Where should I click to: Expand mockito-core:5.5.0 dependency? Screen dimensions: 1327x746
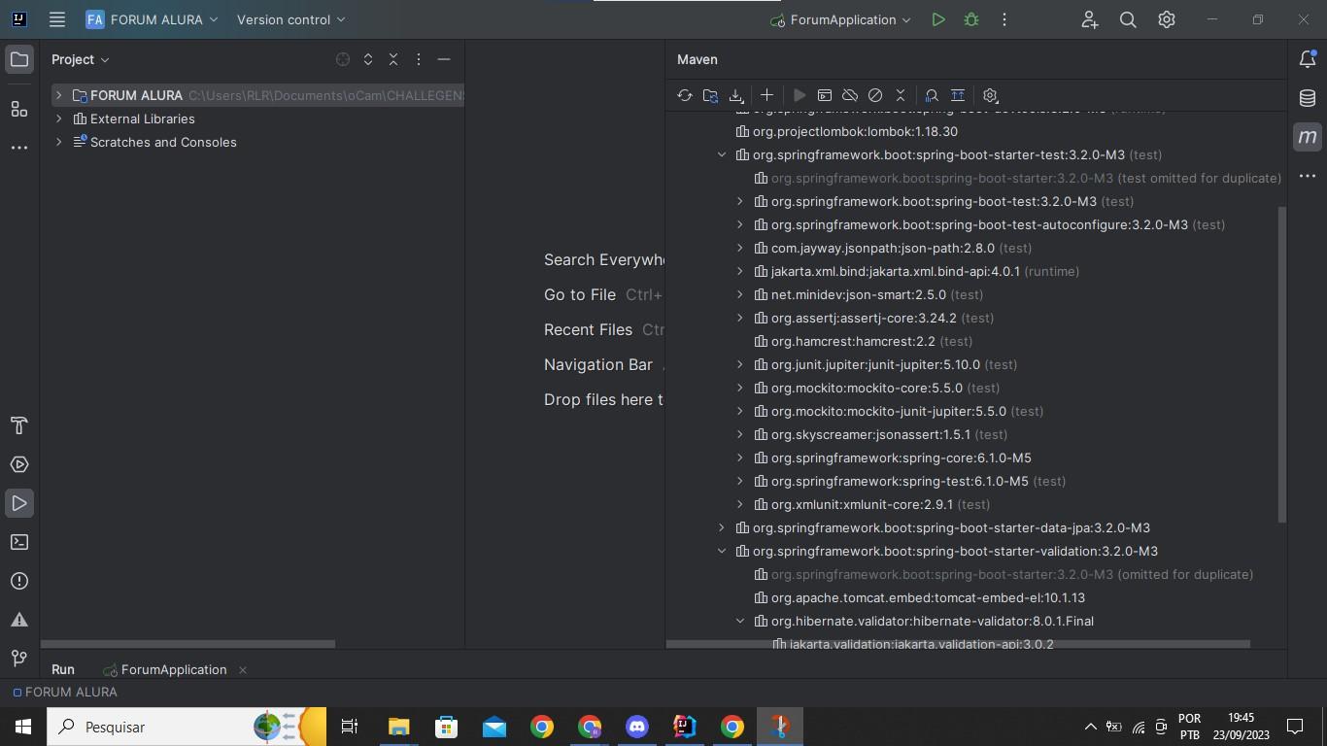pyautogui.click(x=740, y=388)
